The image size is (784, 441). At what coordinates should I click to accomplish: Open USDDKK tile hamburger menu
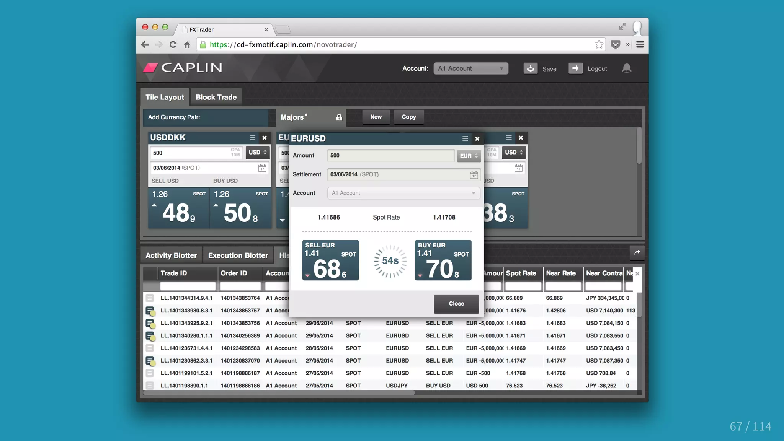point(252,138)
